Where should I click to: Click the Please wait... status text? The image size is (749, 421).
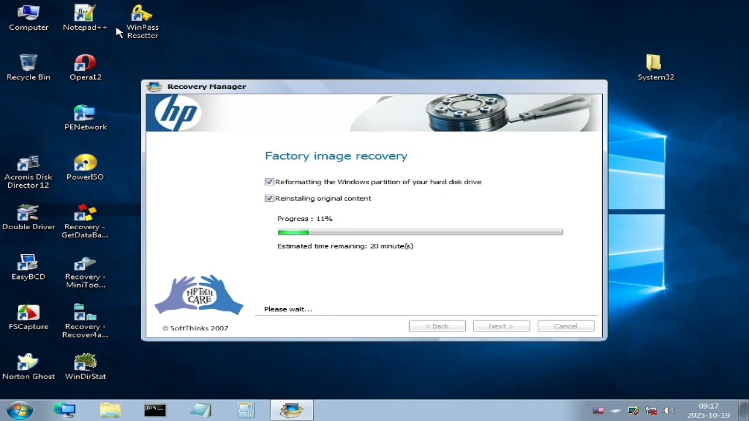point(288,309)
